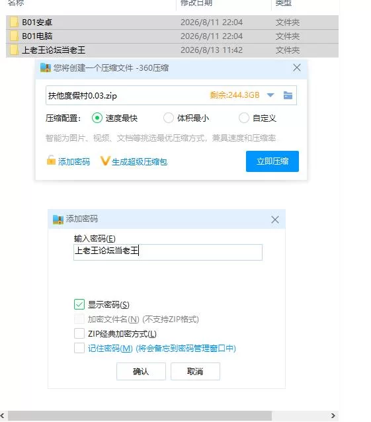
Task: Confirm the password with 确认
Action: pos(141,372)
